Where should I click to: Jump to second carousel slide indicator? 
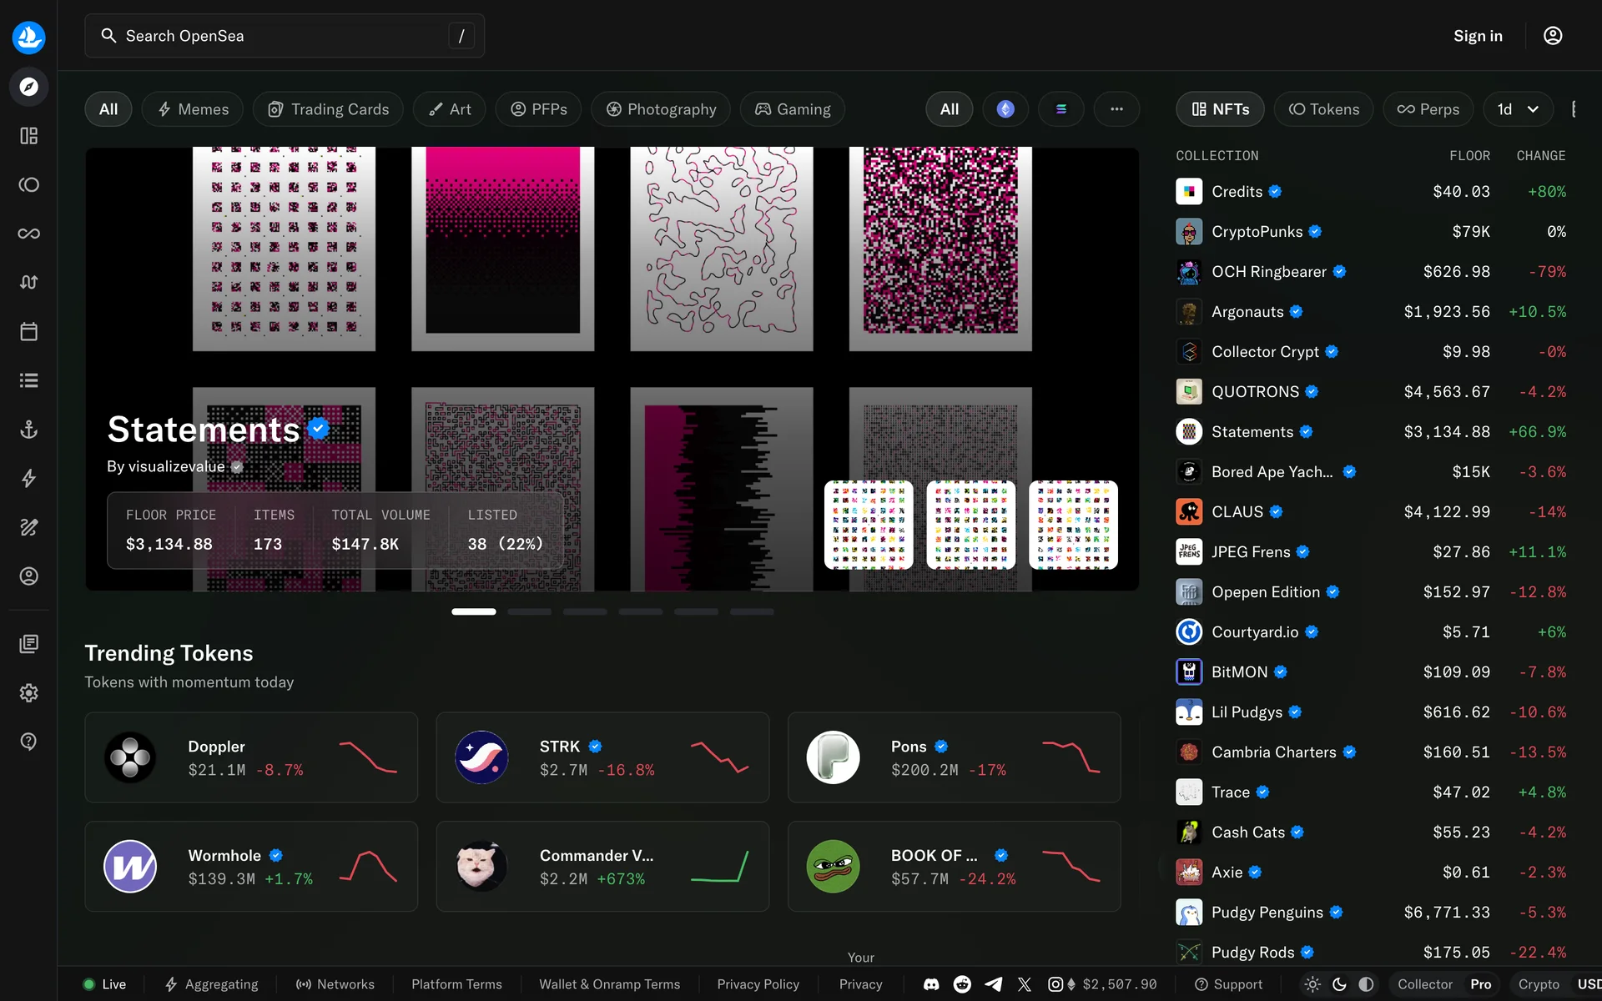[529, 611]
